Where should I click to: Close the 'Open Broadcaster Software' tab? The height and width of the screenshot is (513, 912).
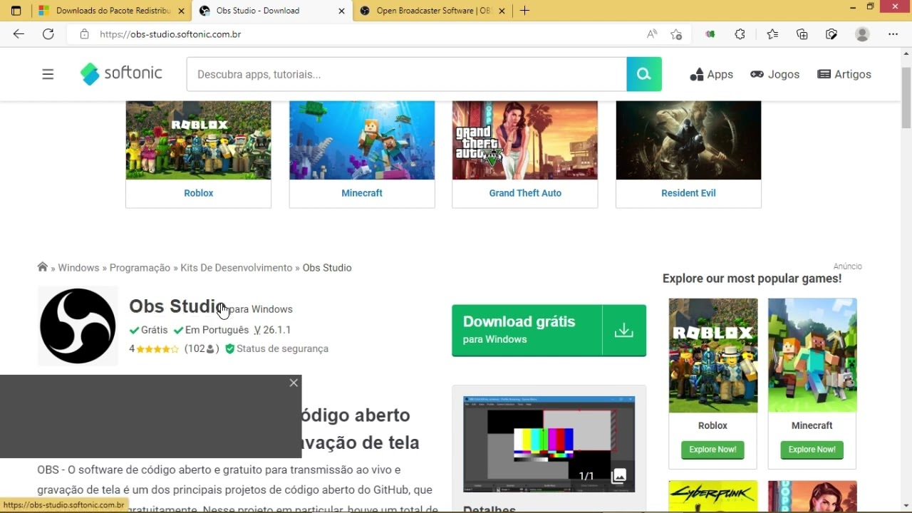[502, 11]
